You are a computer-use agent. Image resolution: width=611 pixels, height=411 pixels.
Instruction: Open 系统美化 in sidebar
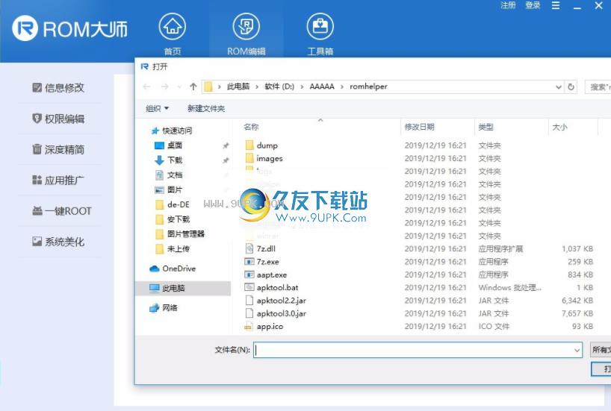pyautogui.click(x=58, y=242)
